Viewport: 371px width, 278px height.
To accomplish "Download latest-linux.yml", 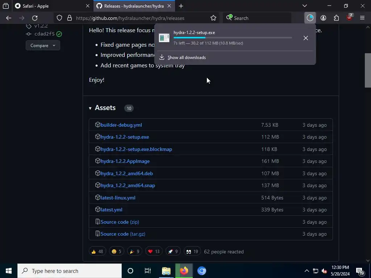I will 118,198.
